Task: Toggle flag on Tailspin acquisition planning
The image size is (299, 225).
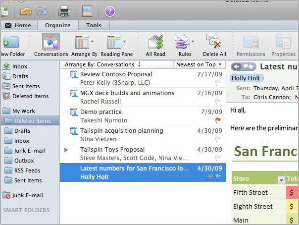Action: point(218,139)
